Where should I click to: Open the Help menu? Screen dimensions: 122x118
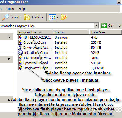point(21,9)
